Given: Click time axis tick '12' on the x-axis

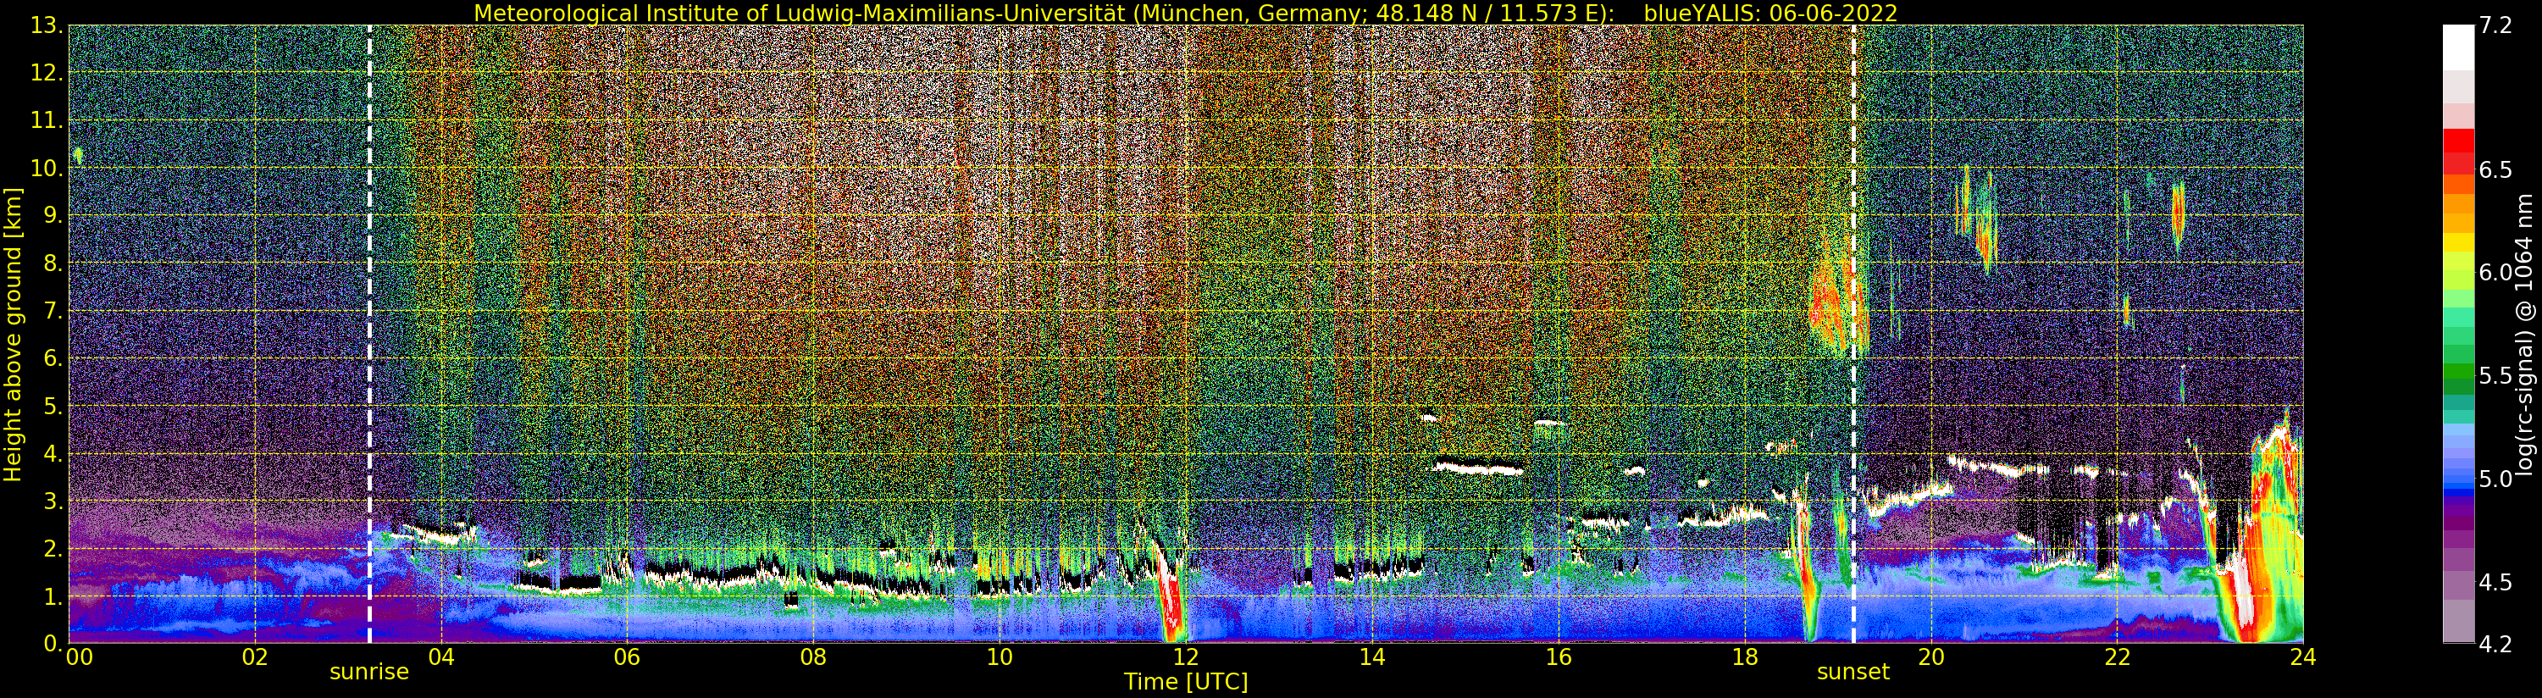Looking at the screenshot, I should pos(1185,657).
